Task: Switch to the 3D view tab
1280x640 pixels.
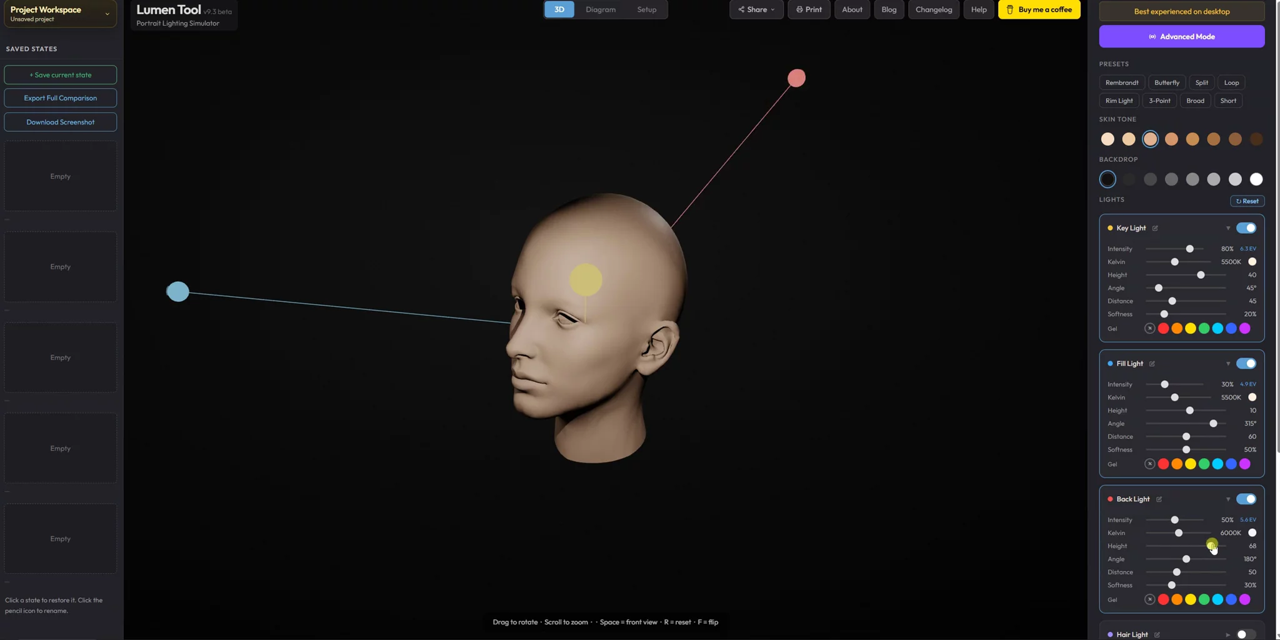Action: coord(559,9)
